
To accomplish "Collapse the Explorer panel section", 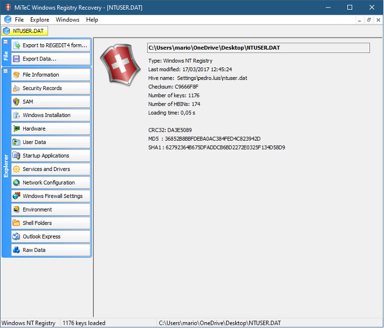I will tap(5, 71).
